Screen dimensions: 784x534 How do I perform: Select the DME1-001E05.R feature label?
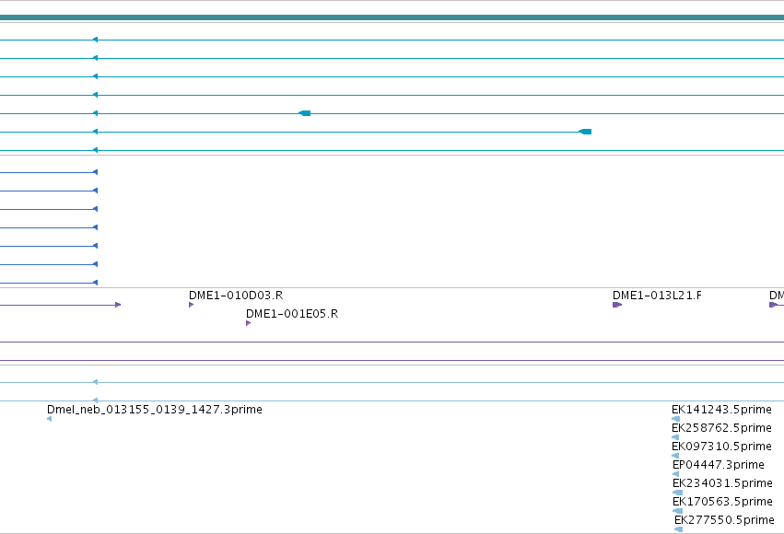tap(292, 314)
